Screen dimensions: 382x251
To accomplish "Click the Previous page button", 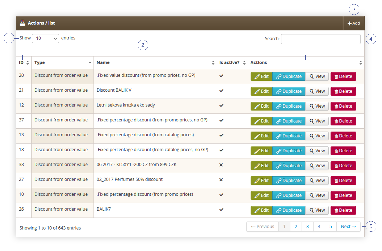I will pos(263,227).
